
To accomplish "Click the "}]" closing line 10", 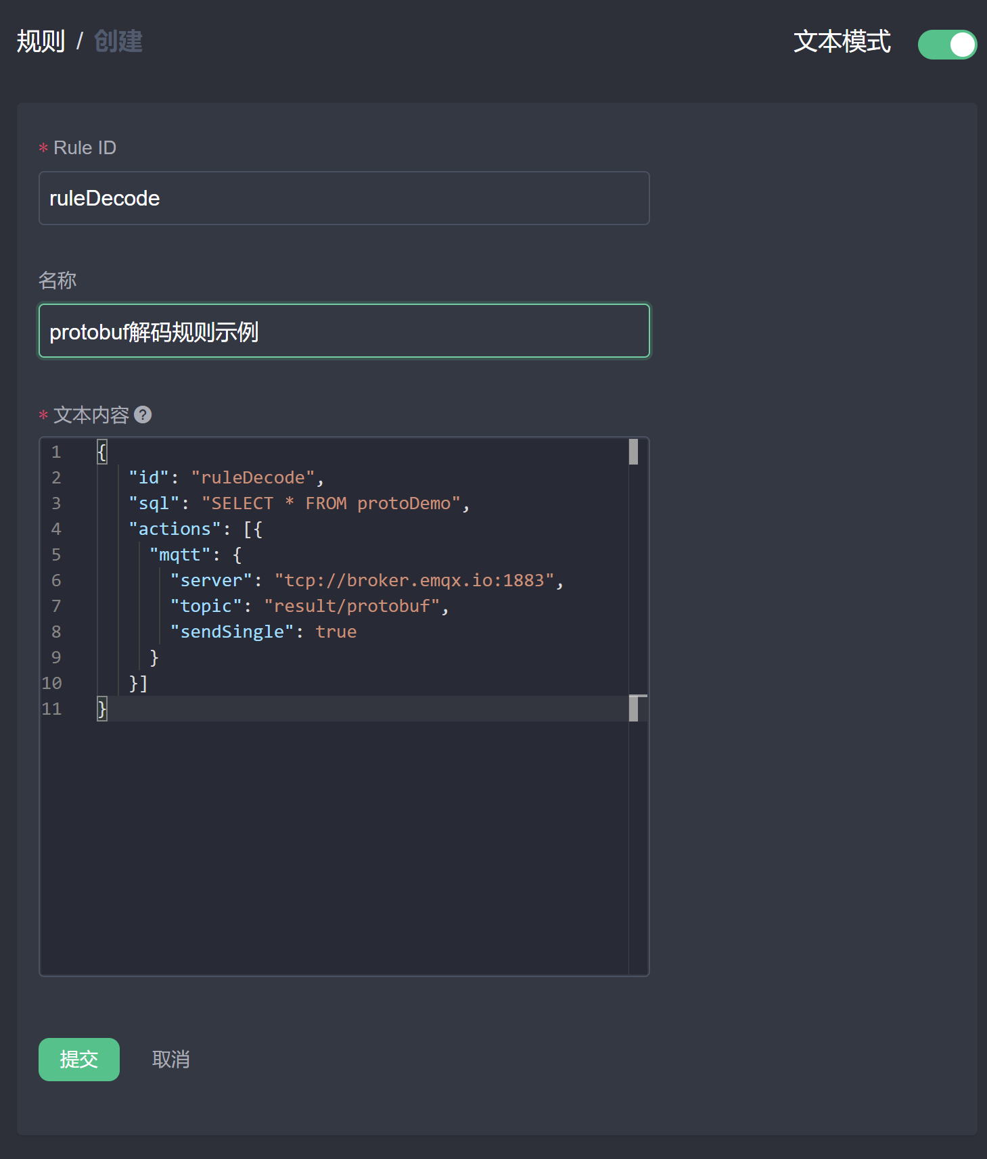I will pyautogui.click(x=139, y=683).
